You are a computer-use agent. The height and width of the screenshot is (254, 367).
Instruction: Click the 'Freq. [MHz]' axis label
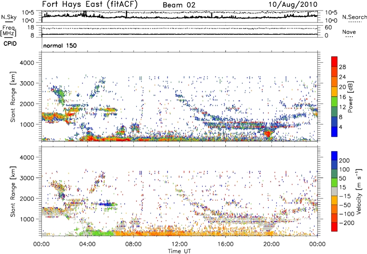pos(8,31)
